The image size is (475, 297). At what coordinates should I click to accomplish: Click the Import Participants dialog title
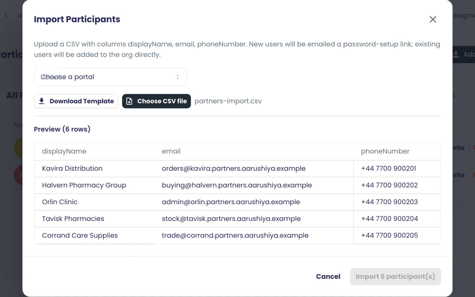pyautogui.click(x=77, y=19)
